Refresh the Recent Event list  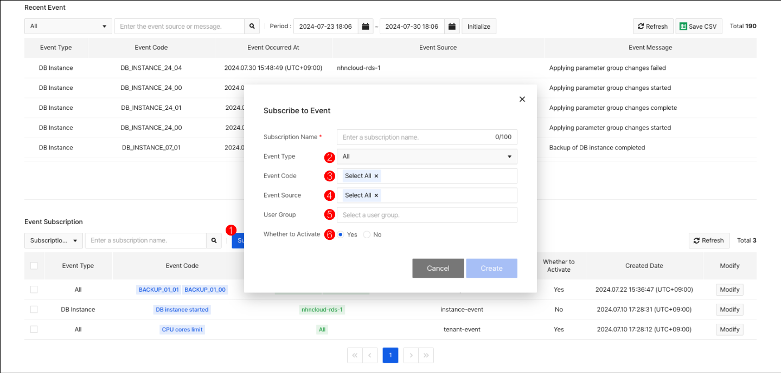click(653, 26)
